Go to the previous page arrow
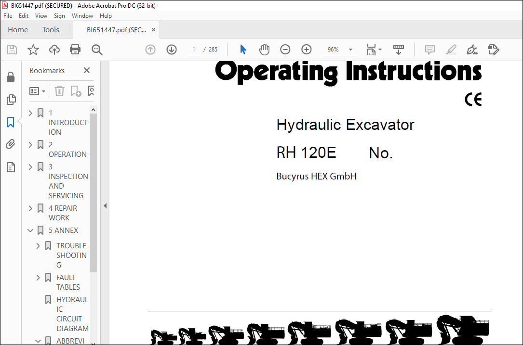523x345 pixels. click(x=150, y=50)
